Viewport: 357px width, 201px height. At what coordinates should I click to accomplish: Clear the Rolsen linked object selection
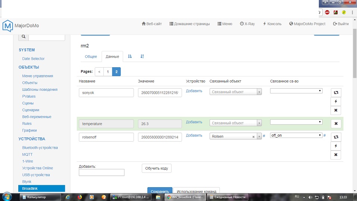point(253,137)
